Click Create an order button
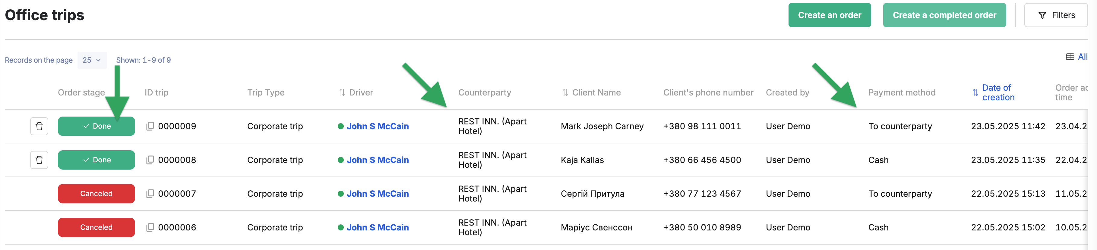The height and width of the screenshot is (250, 1097). (829, 15)
